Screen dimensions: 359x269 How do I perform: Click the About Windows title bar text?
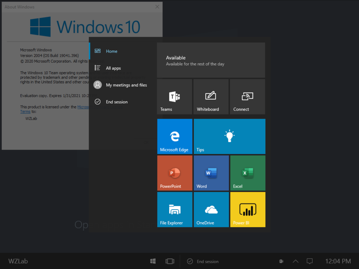pos(19,7)
